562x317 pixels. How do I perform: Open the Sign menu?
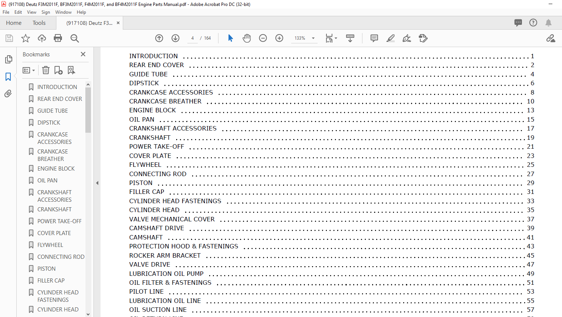(46, 12)
